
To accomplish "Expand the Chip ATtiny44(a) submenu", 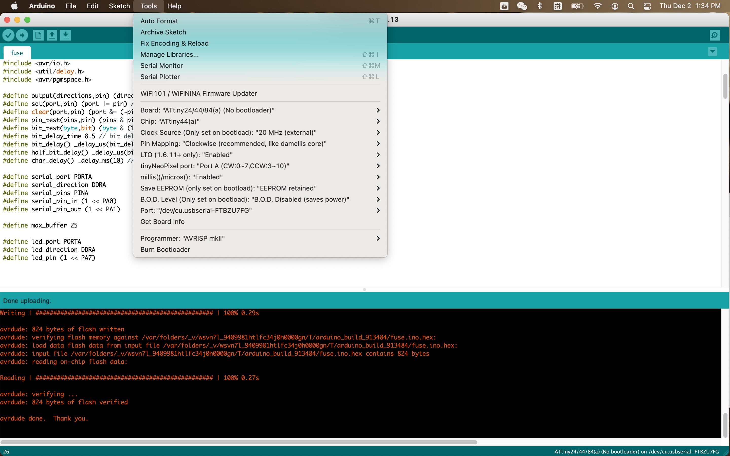I will 260,121.
